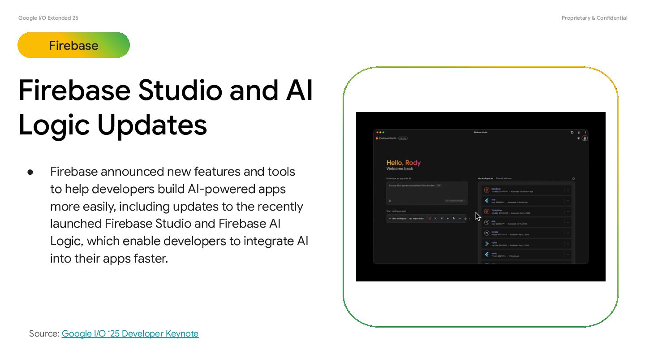Click the Hello, Rody greeting text

(404, 163)
